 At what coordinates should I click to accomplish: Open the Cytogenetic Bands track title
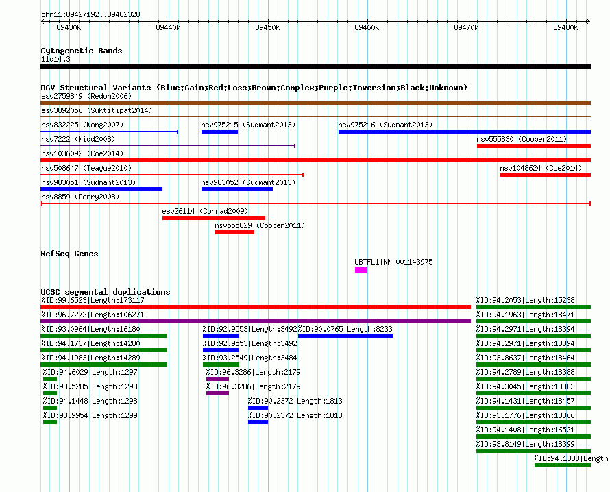click(82, 51)
